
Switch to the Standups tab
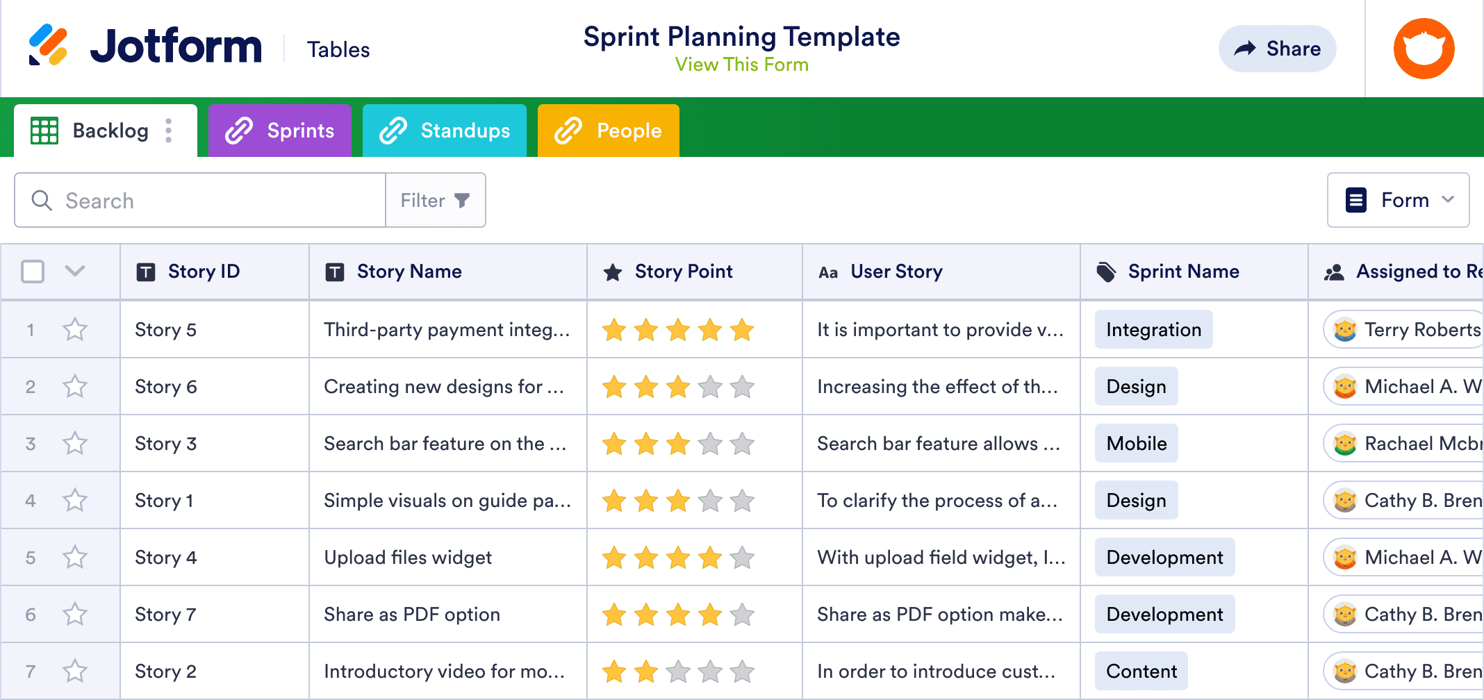445,130
